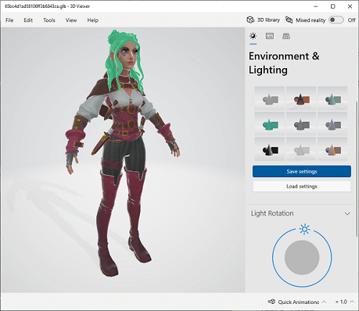
Task: Click the gray light rotation dial center
Action: click(x=302, y=257)
